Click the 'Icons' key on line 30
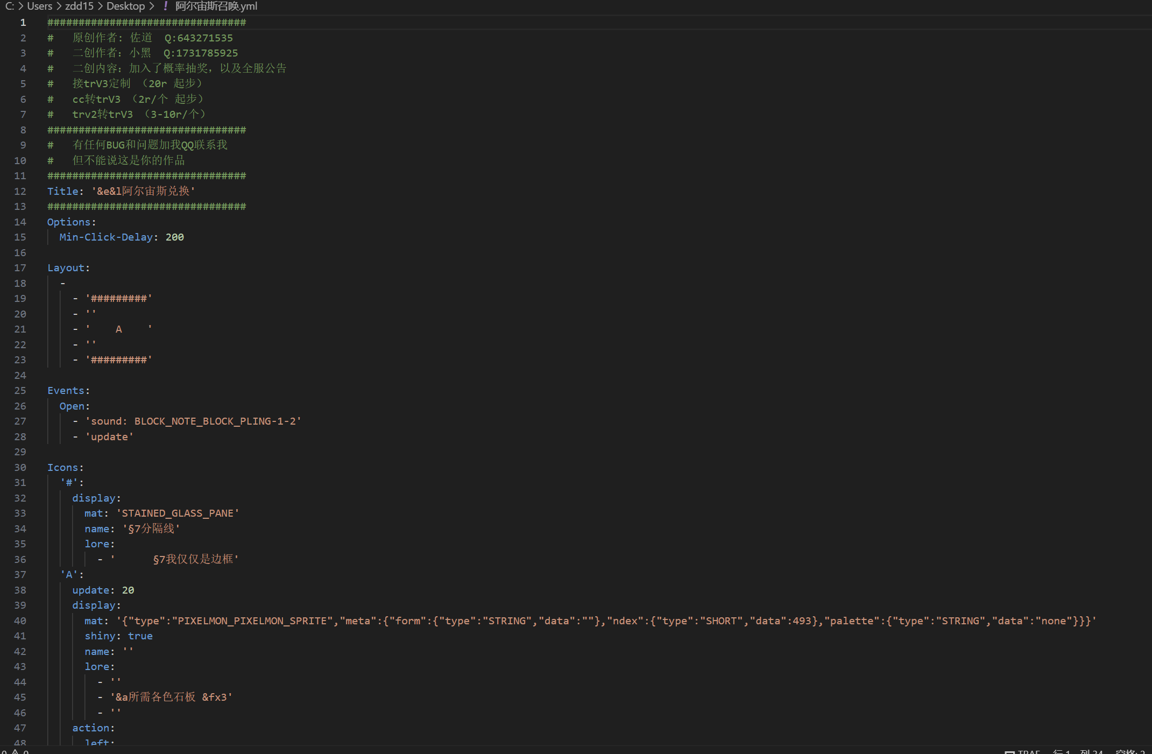The width and height of the screenshot is (1152, 754). coord(62,467)
